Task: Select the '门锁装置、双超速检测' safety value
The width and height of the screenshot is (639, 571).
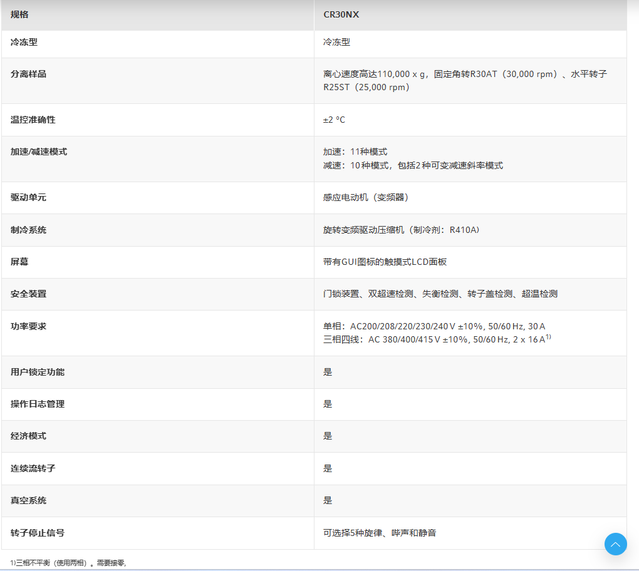Action: coord(440,294)
